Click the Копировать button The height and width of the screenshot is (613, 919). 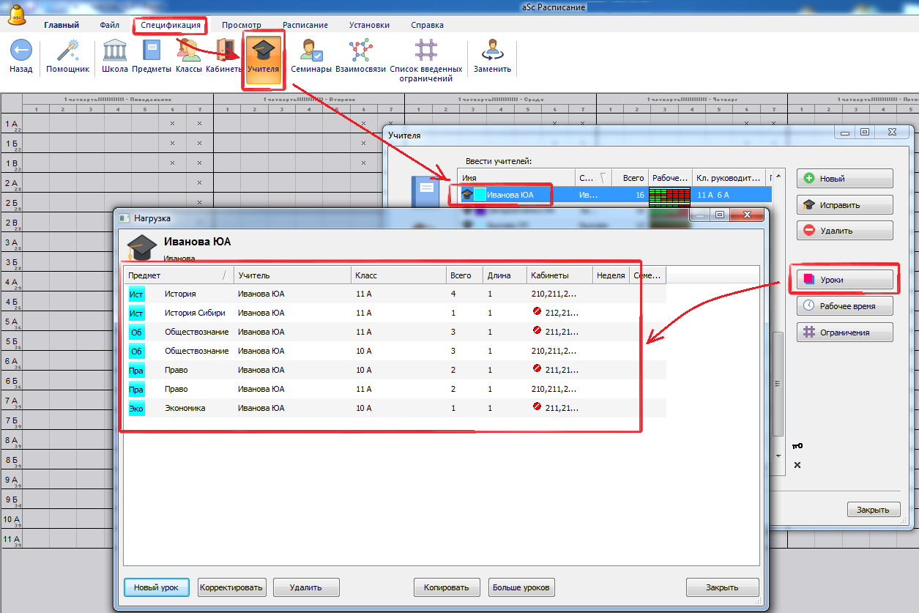[446, 587]
